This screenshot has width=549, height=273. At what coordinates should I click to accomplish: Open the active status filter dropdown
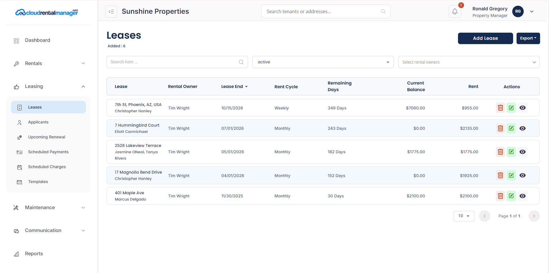(x=323, y=62)
